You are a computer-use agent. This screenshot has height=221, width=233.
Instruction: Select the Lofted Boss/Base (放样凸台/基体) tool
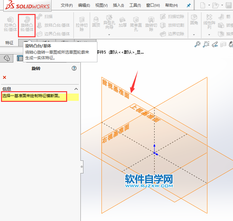click(x=53, y=25)
